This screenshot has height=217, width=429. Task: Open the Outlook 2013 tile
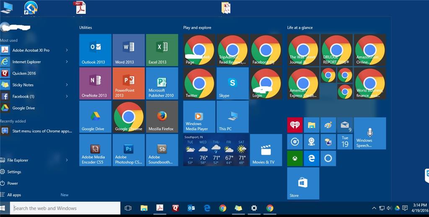pos(95,50)
